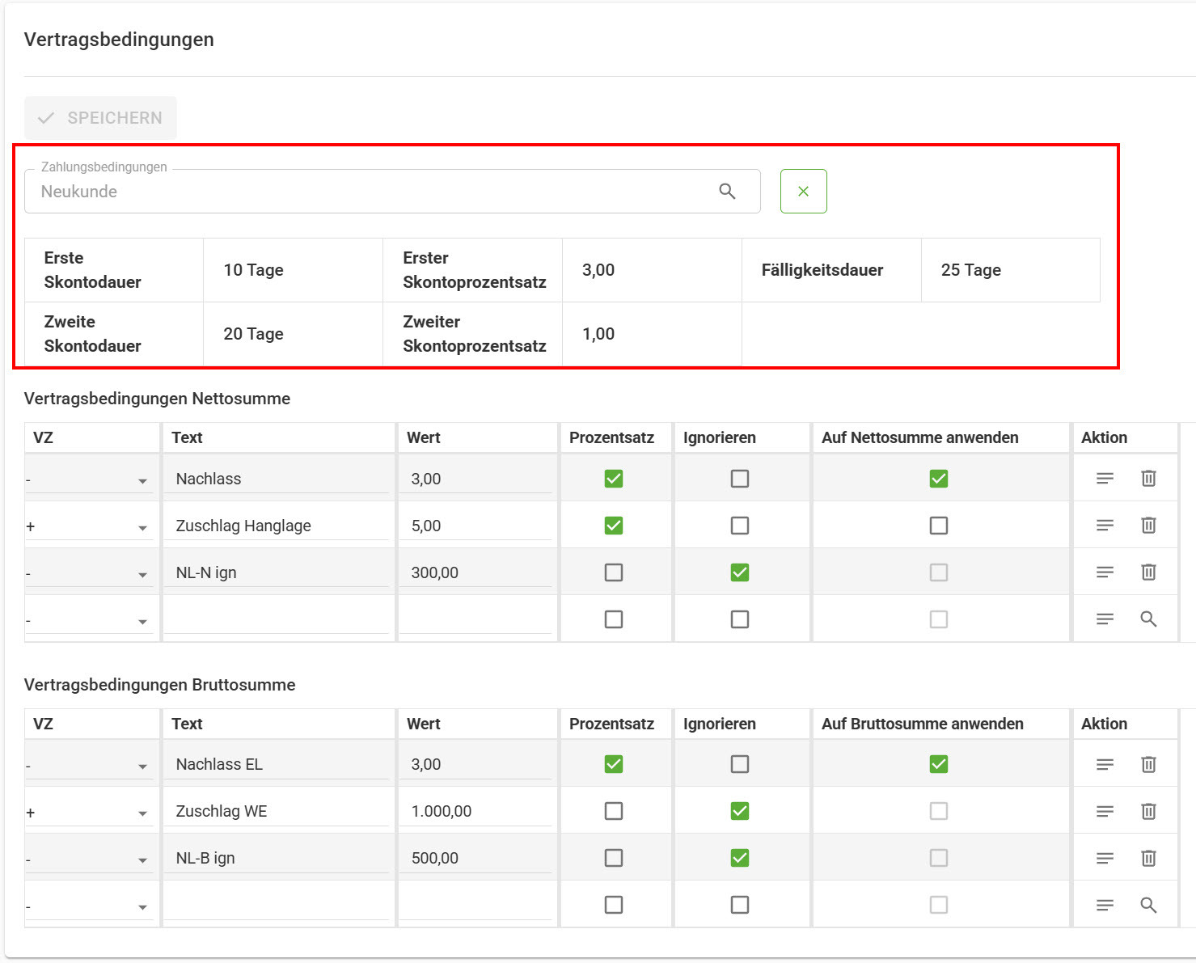Open VZ dropdown for Nachlass EL

(89, 766)
